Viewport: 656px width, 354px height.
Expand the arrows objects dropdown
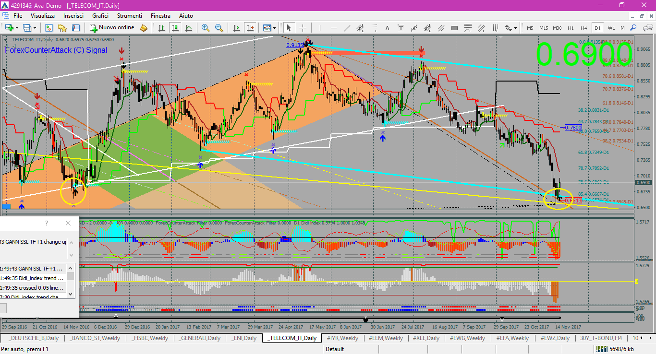click(x=516, y=28)
